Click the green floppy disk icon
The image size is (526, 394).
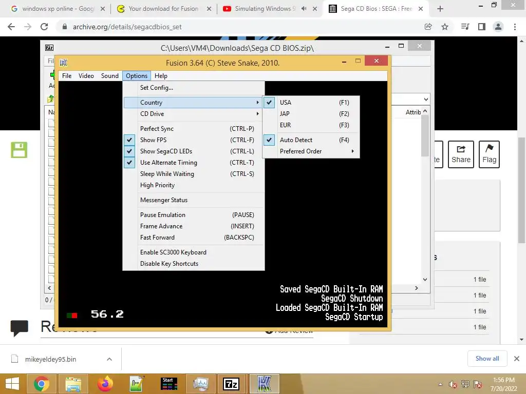(x=19, y=150)
